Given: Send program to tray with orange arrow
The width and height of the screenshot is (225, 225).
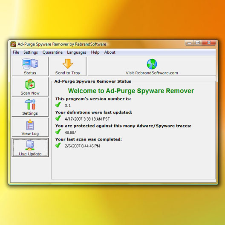Looking at the screenshot, I should click(x=68, y=66).
